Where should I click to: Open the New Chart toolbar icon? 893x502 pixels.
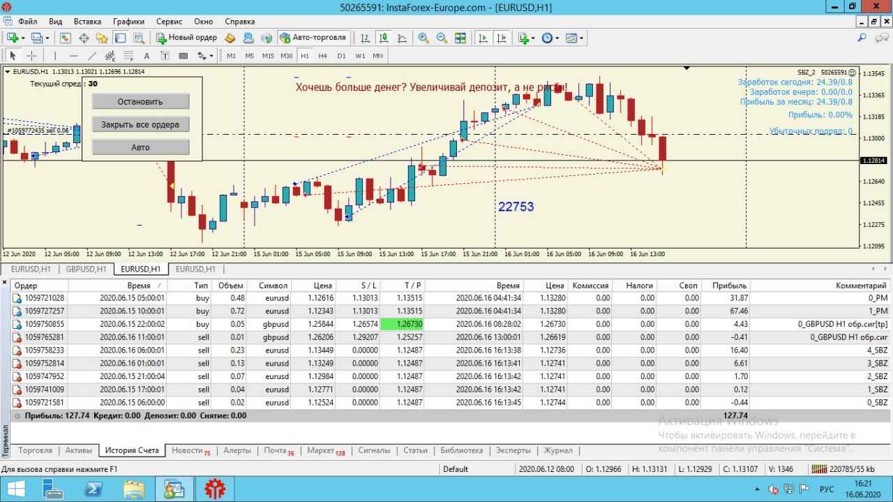12,38
